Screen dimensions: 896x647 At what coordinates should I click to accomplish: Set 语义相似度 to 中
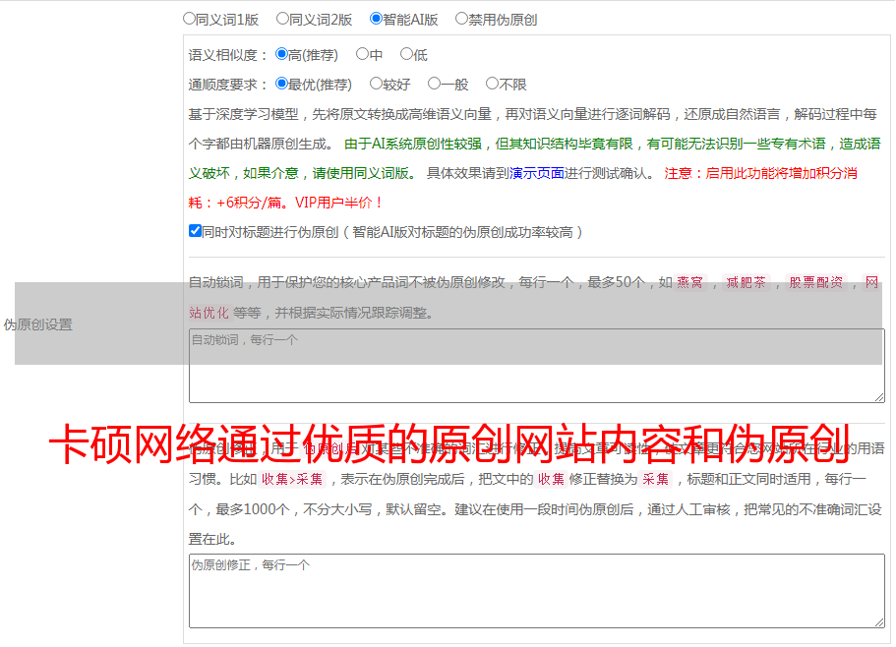362,54
